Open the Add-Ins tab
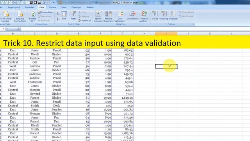This screenshot has width=250, height=141. pyautogui.click(x=90, y=7)
